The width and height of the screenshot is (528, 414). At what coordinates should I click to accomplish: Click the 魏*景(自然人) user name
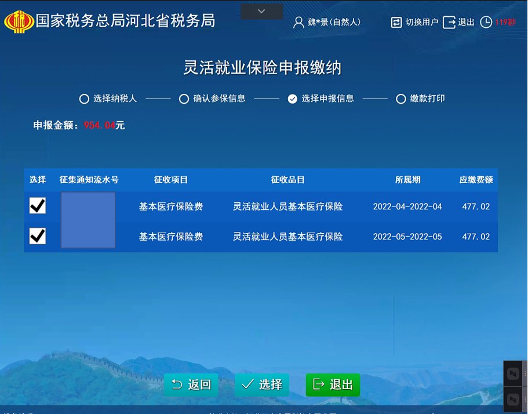(334, 22)
